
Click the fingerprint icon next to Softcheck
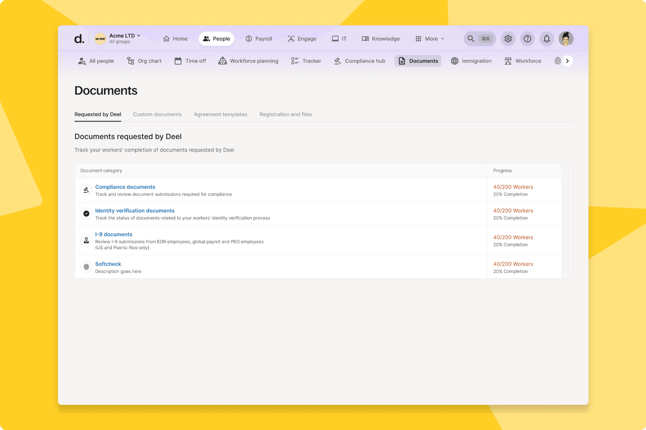86,267
